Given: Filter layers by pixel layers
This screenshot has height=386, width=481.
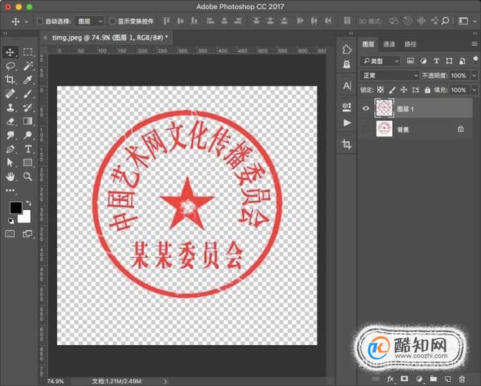Looking at the screenshot, I should [410, 61].
